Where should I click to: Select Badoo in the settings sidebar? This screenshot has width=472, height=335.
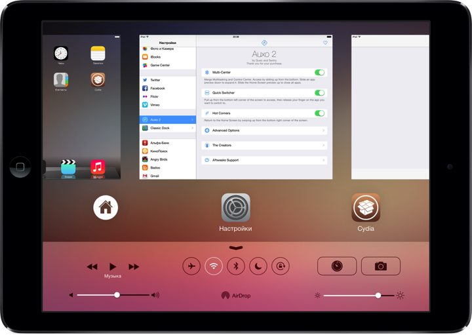coord(168,168)
